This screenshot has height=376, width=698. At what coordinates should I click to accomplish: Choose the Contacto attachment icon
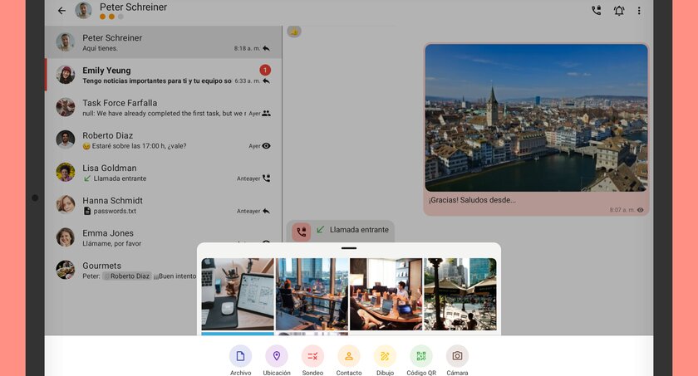[349, 356]
